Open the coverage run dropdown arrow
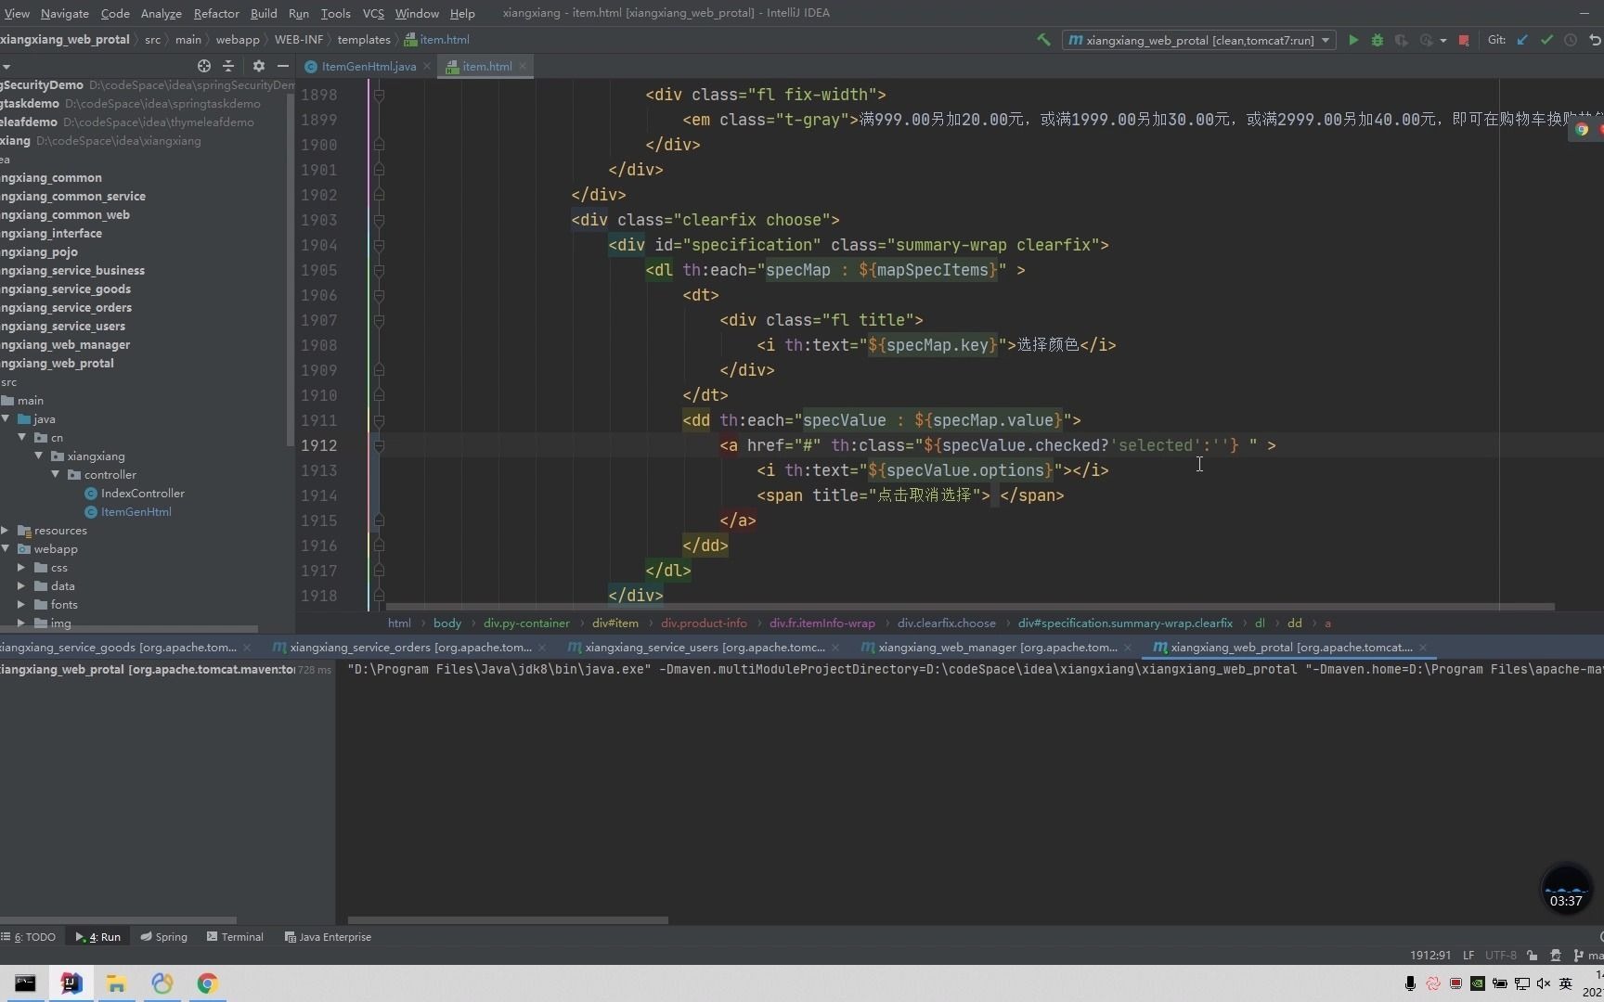 click(1443, 40)
